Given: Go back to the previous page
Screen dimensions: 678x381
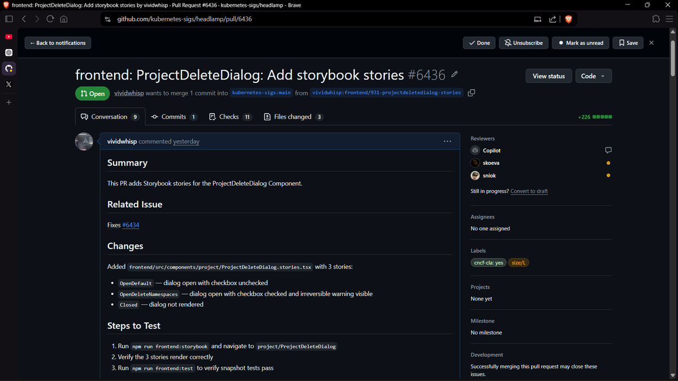Looking at the screenshot, I should point(24,19).
